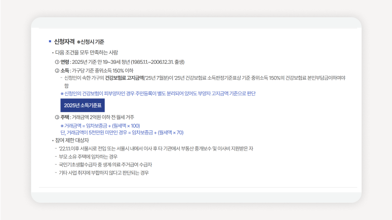Select the 국민기초생활수급자 restriction line

pyautogui.click(x=105, y=165)
